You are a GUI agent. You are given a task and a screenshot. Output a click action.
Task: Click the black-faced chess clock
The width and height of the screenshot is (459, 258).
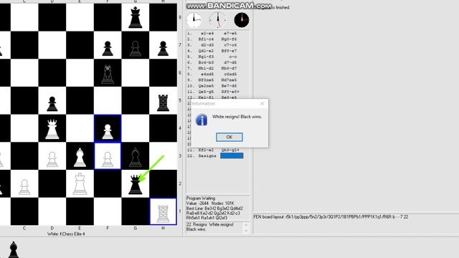242,20
